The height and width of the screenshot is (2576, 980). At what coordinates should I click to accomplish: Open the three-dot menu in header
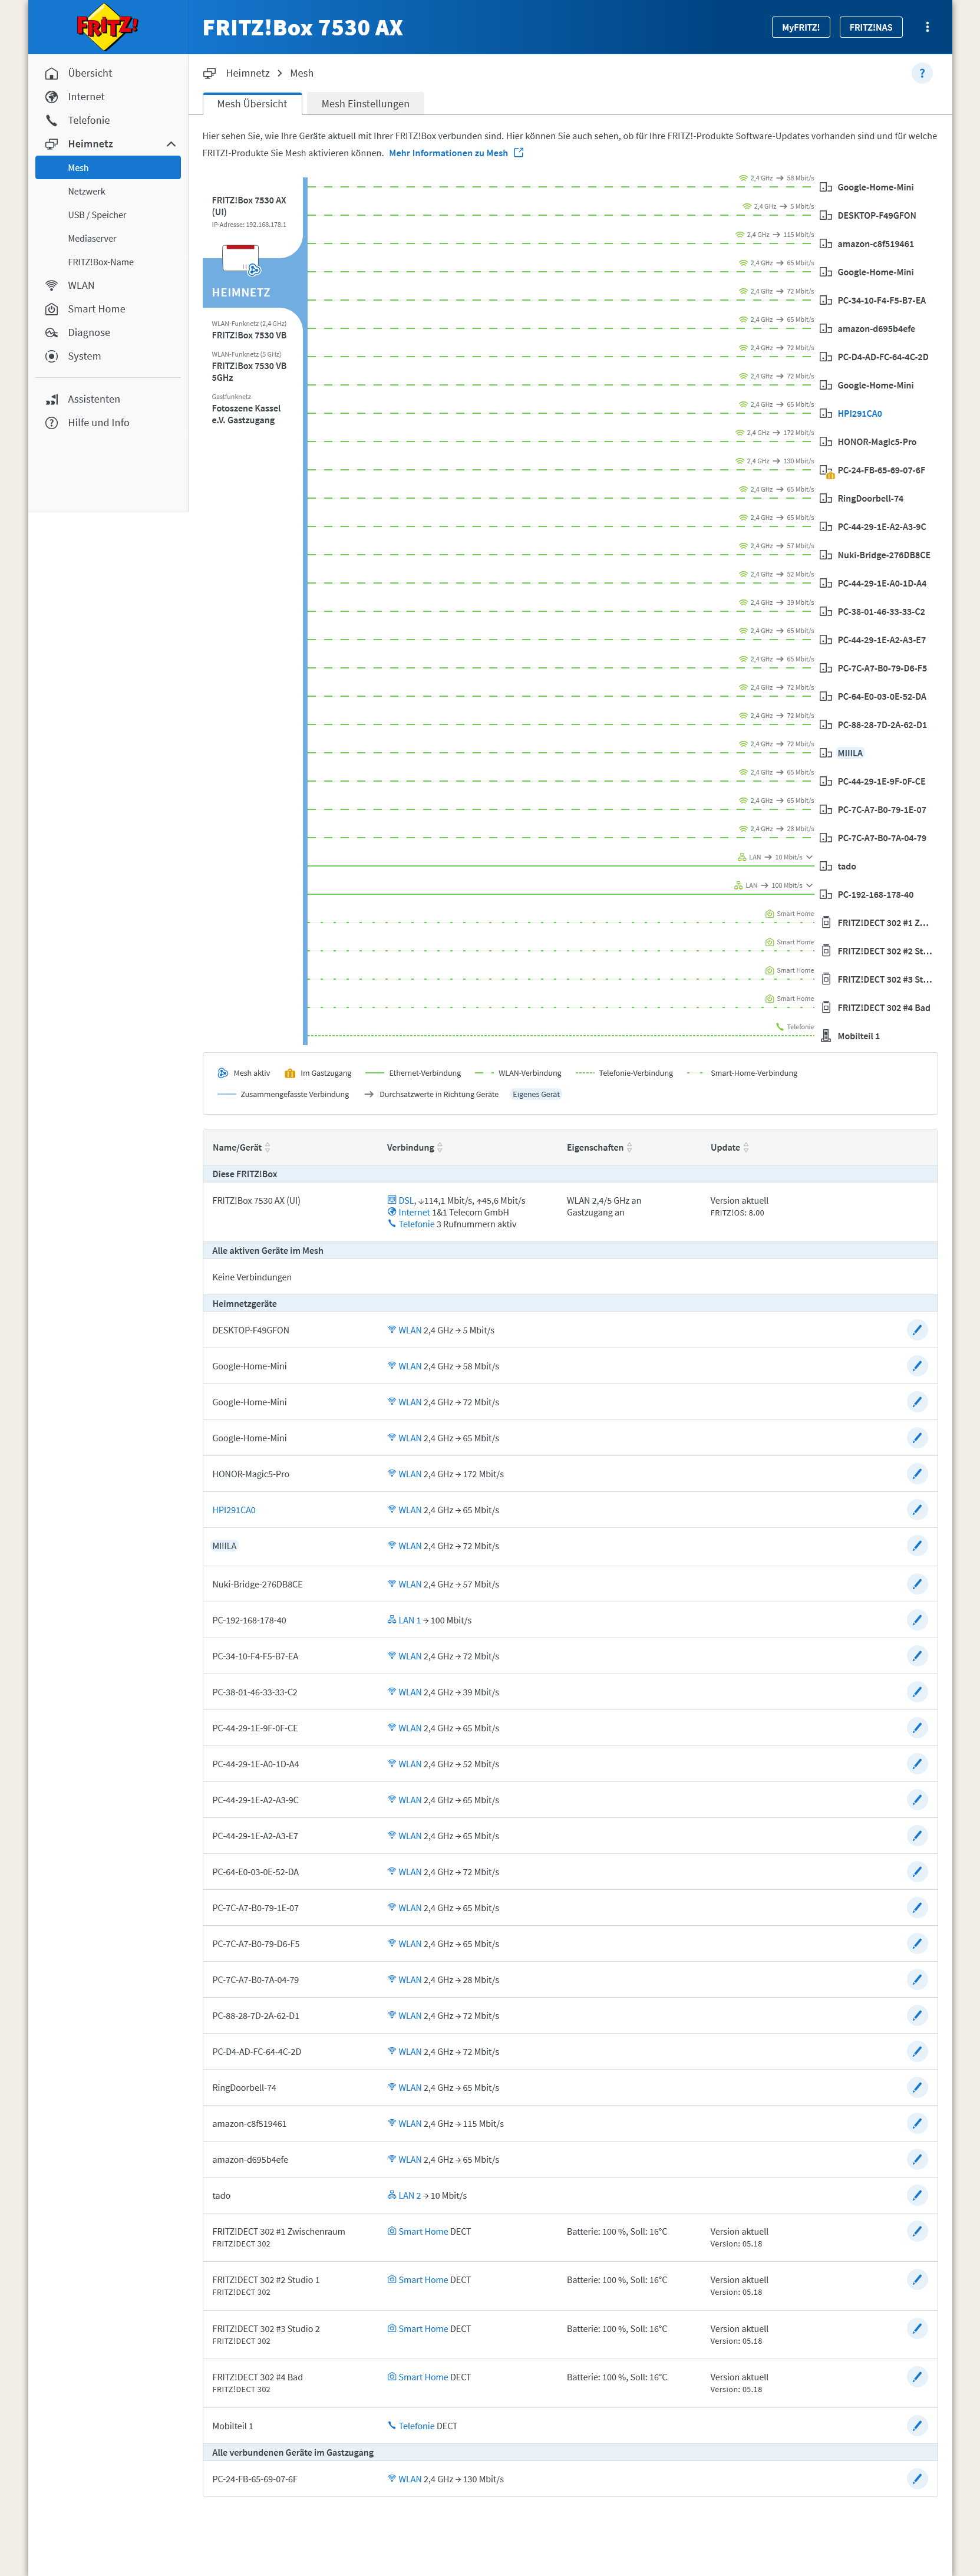coord(927,27)
